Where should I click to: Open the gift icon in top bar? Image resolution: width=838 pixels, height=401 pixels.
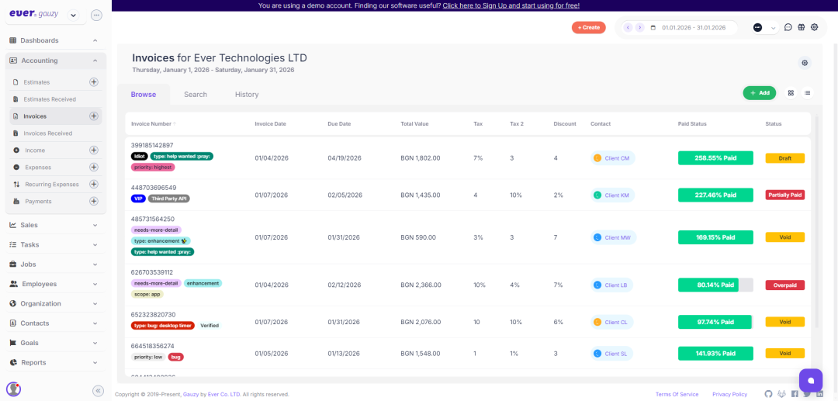click(801, 27)
